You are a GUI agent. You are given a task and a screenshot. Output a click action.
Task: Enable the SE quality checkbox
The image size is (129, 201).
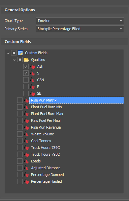click(26, 93)
